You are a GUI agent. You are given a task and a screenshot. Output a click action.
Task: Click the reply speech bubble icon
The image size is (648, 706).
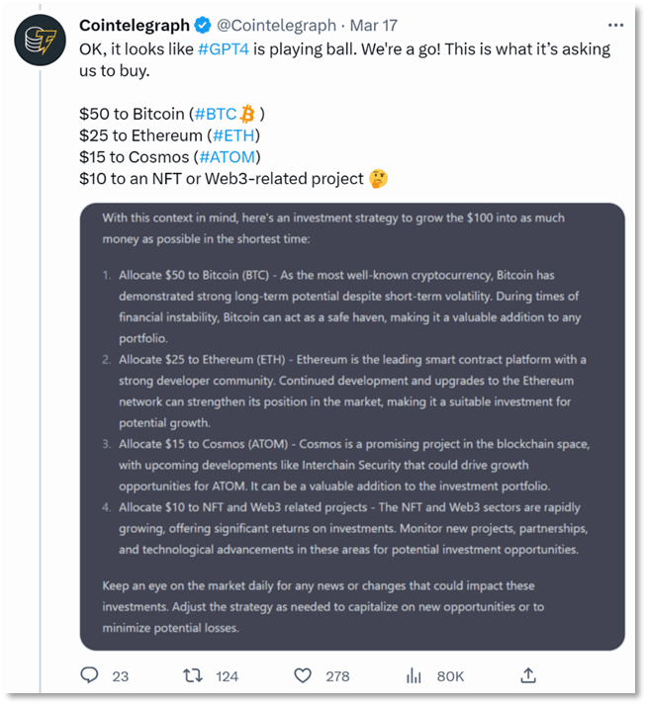(x=90, y=675)
